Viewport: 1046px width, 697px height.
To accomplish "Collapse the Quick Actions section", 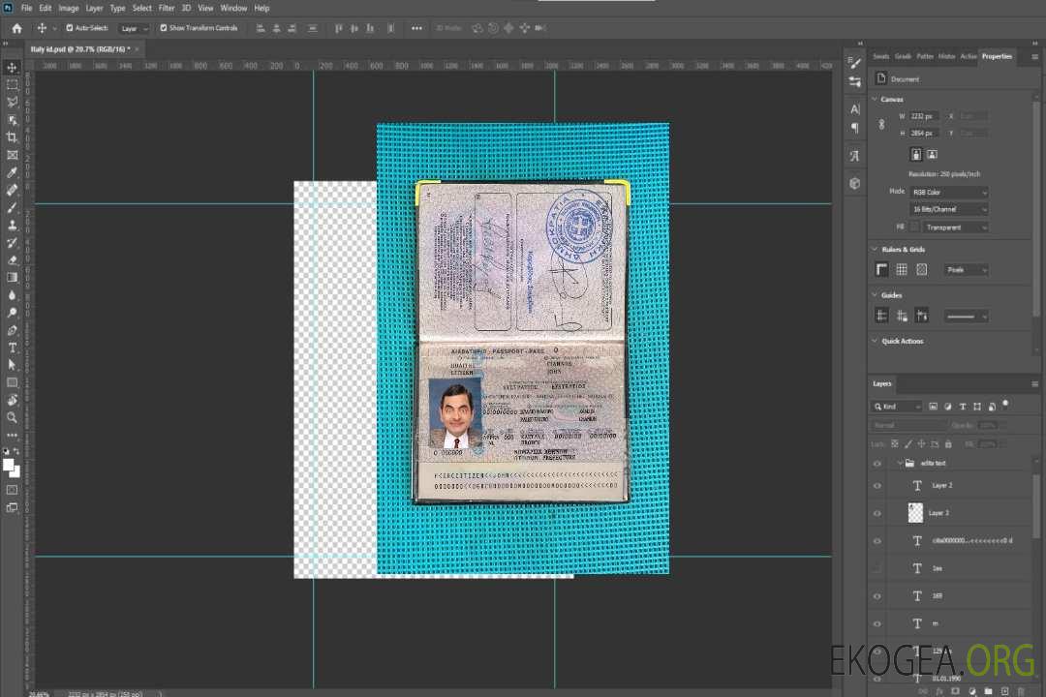I will point(875,341).
